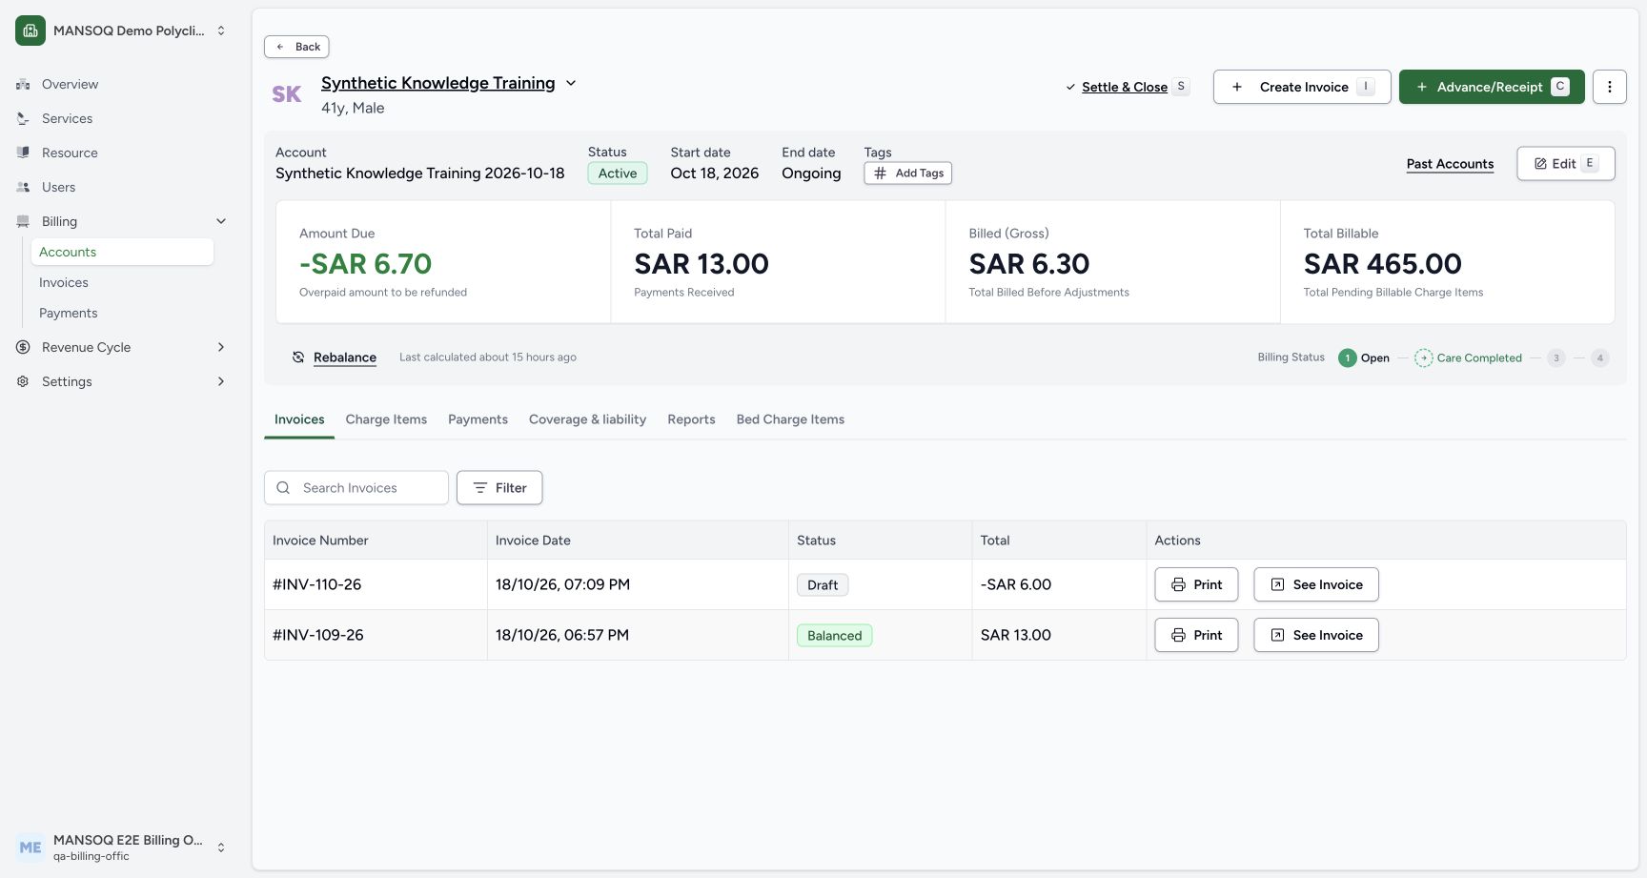
Task: Open the patient name dropdown chevron
Action: pos(571,83)
